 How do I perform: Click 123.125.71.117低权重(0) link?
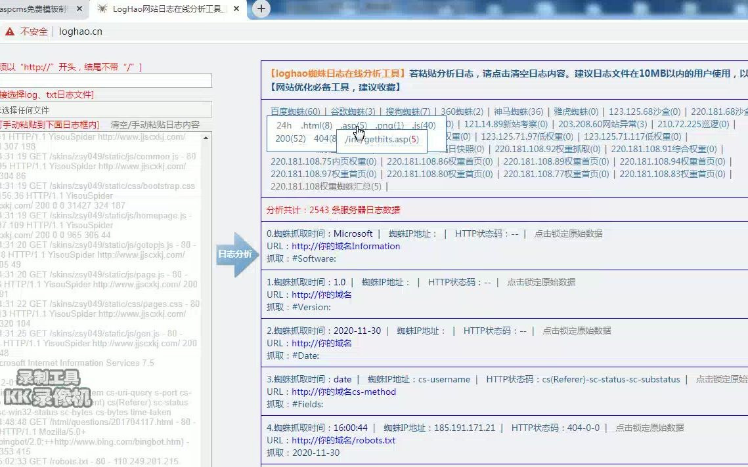(x=632, y=137)
